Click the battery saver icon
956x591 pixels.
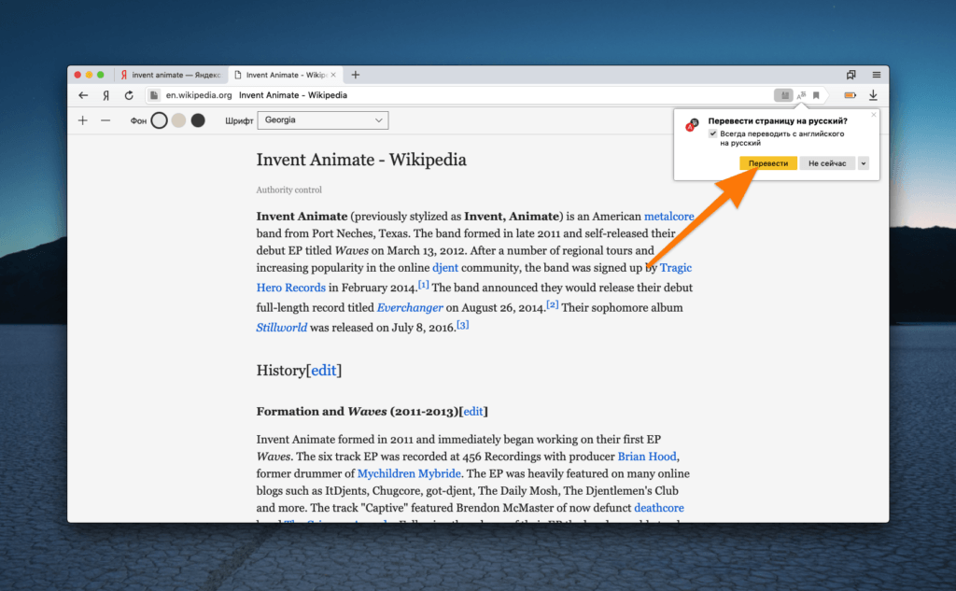tap(850, 95)
